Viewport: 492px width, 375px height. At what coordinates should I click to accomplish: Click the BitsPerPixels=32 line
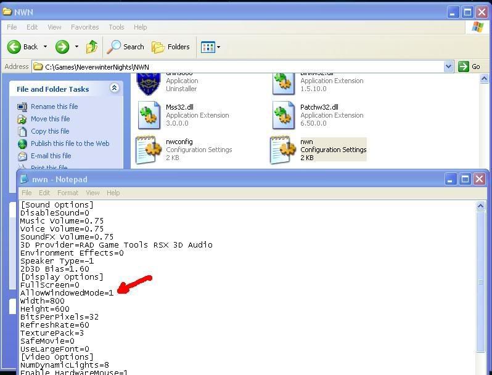(x=59, y=317)
